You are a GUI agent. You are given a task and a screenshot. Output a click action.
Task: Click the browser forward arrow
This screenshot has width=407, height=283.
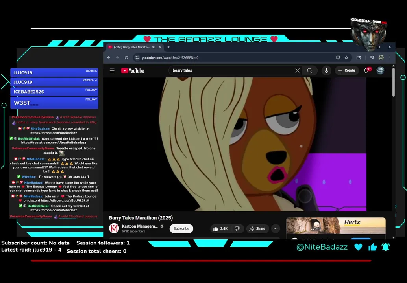[x=117, y=57]
